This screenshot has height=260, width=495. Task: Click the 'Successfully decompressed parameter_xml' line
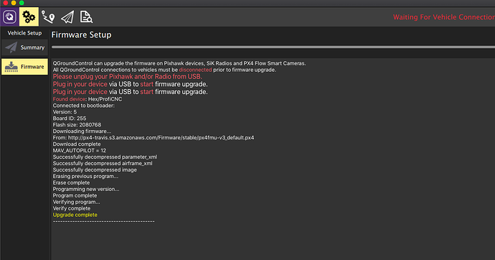click(x=105, y=157)
